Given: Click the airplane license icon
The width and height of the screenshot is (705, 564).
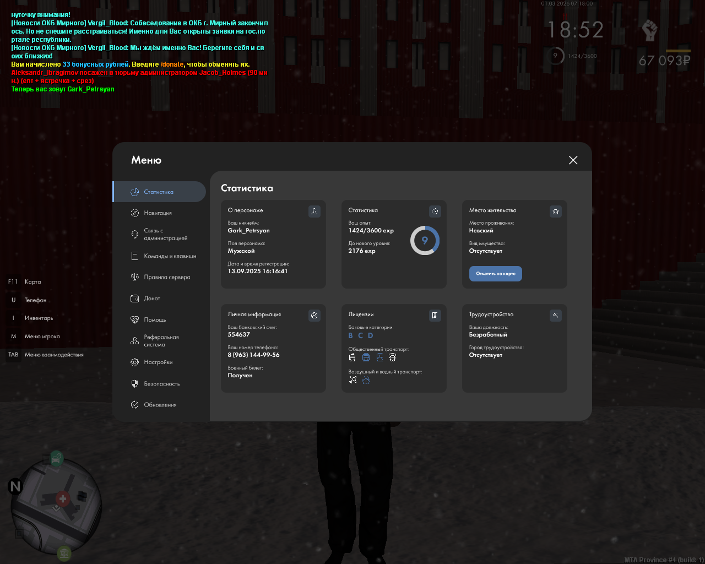Looking at the screenshot, I should pos(353,380).
